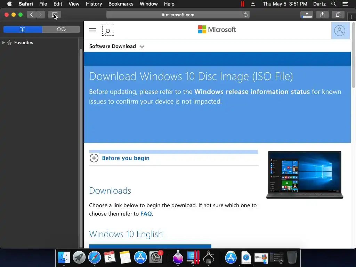Screen dimensions: 356x267
Task: Open the File menu
Action: pos(43,4)
